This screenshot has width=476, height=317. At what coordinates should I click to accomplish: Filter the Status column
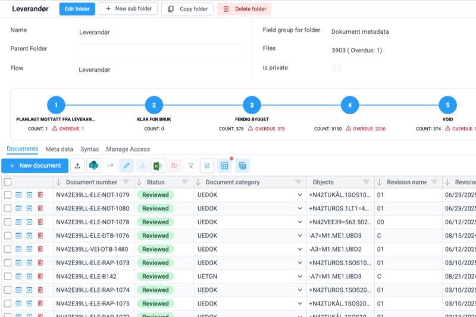[x=184, y=182]
